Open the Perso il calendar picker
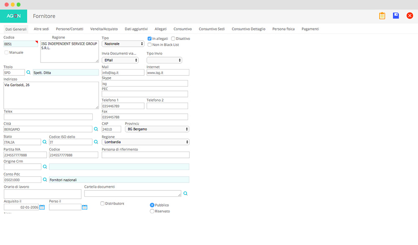 [x=84, y=207]
